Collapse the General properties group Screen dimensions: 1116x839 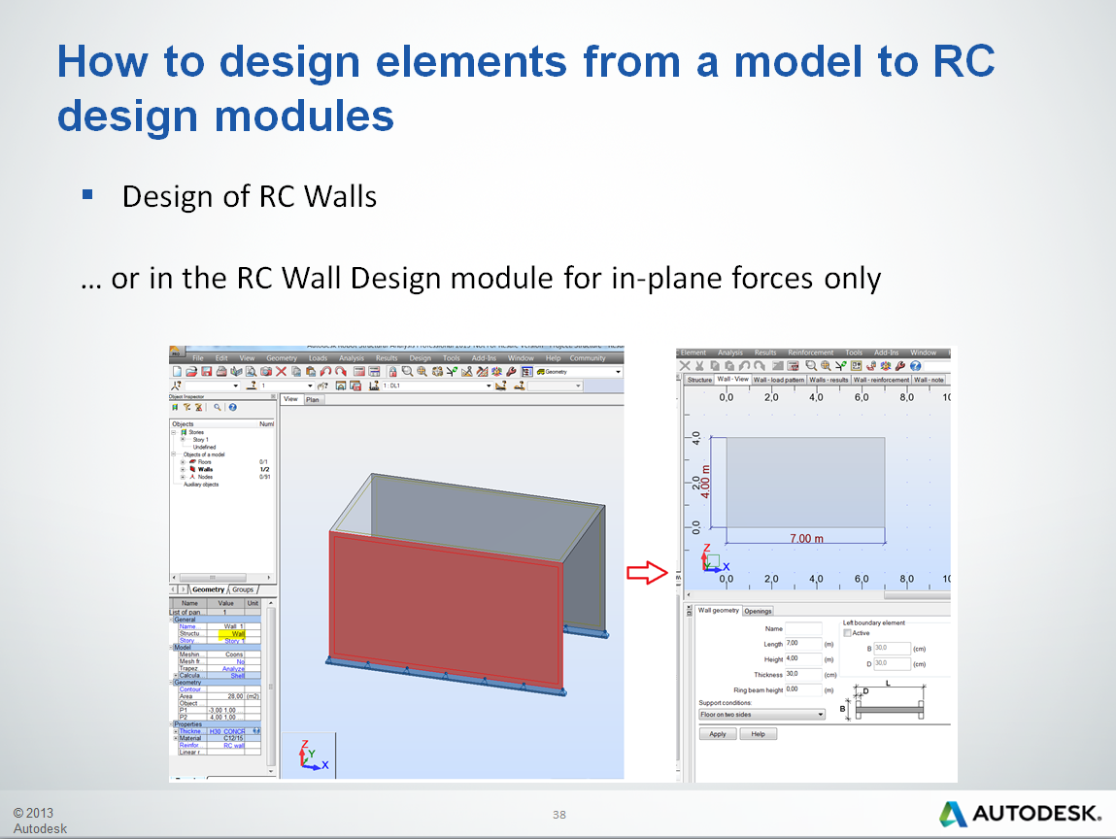coord(172,620)
